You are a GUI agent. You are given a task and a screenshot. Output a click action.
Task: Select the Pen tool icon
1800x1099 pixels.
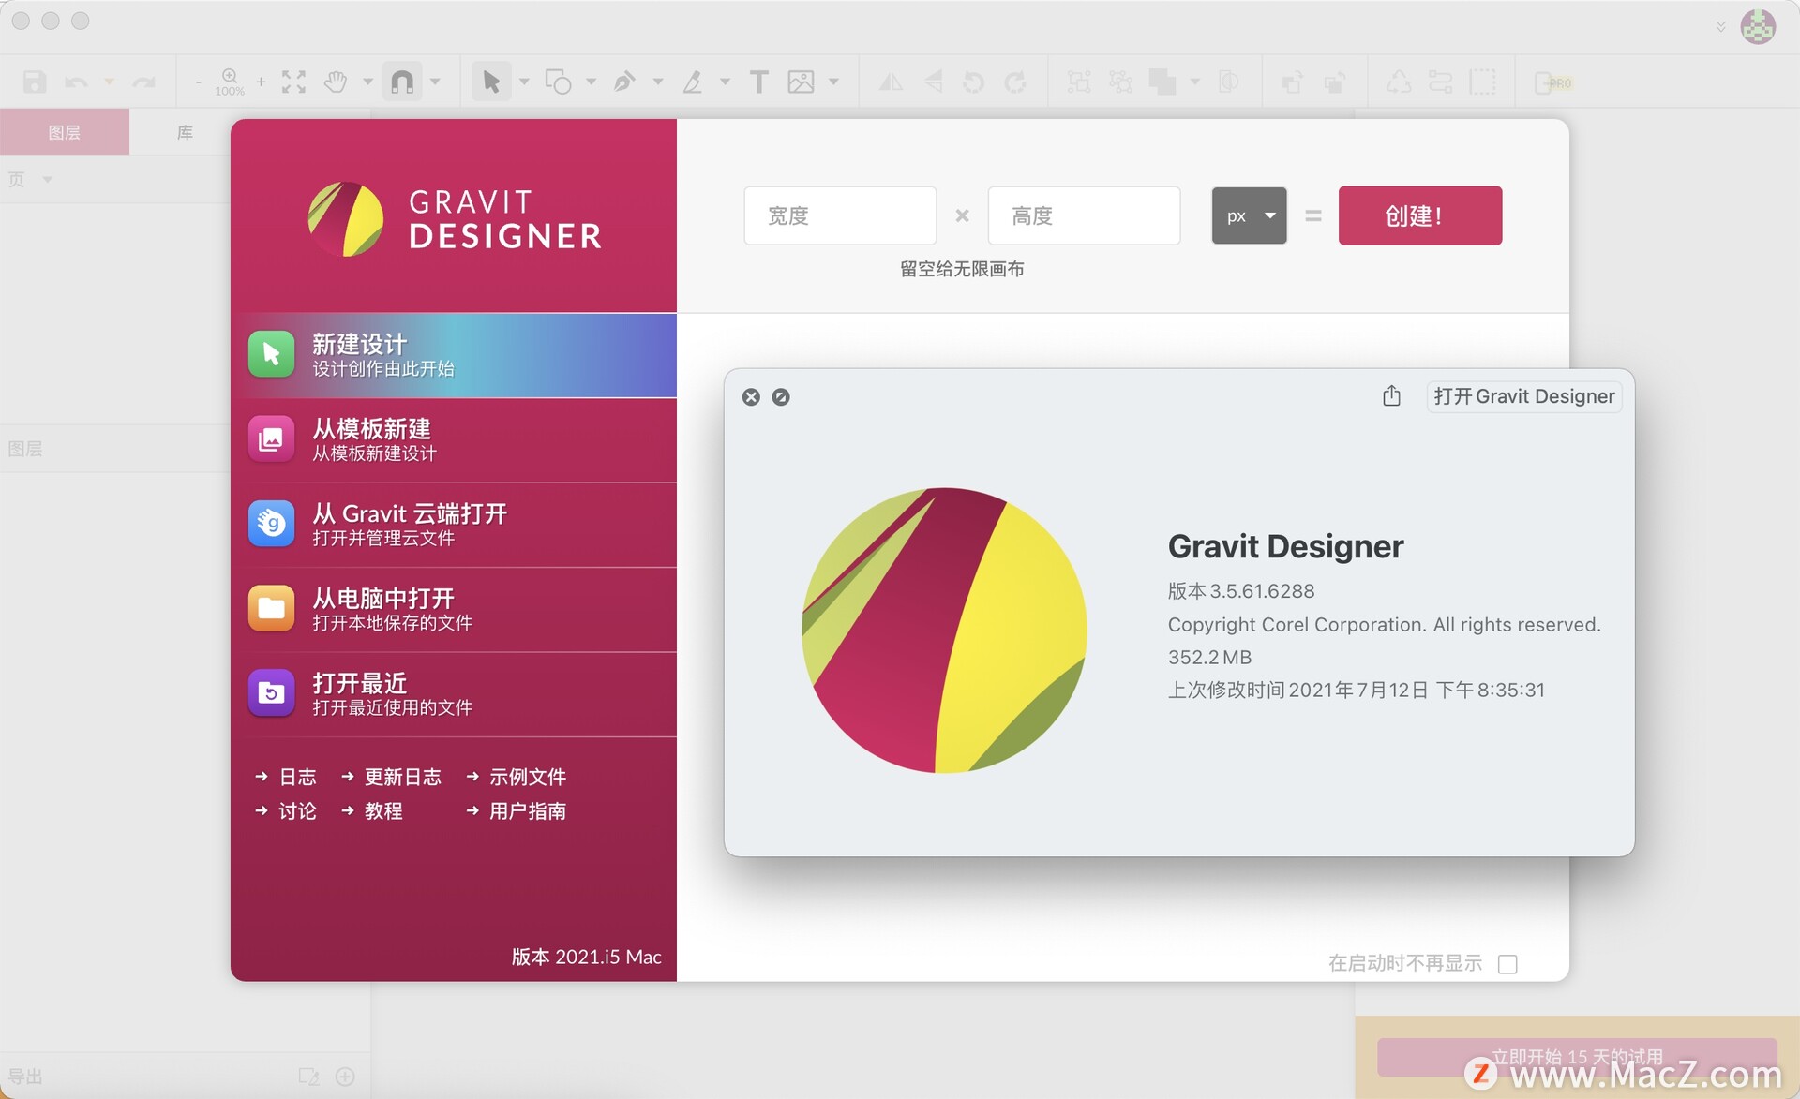[x=624, y=82]
